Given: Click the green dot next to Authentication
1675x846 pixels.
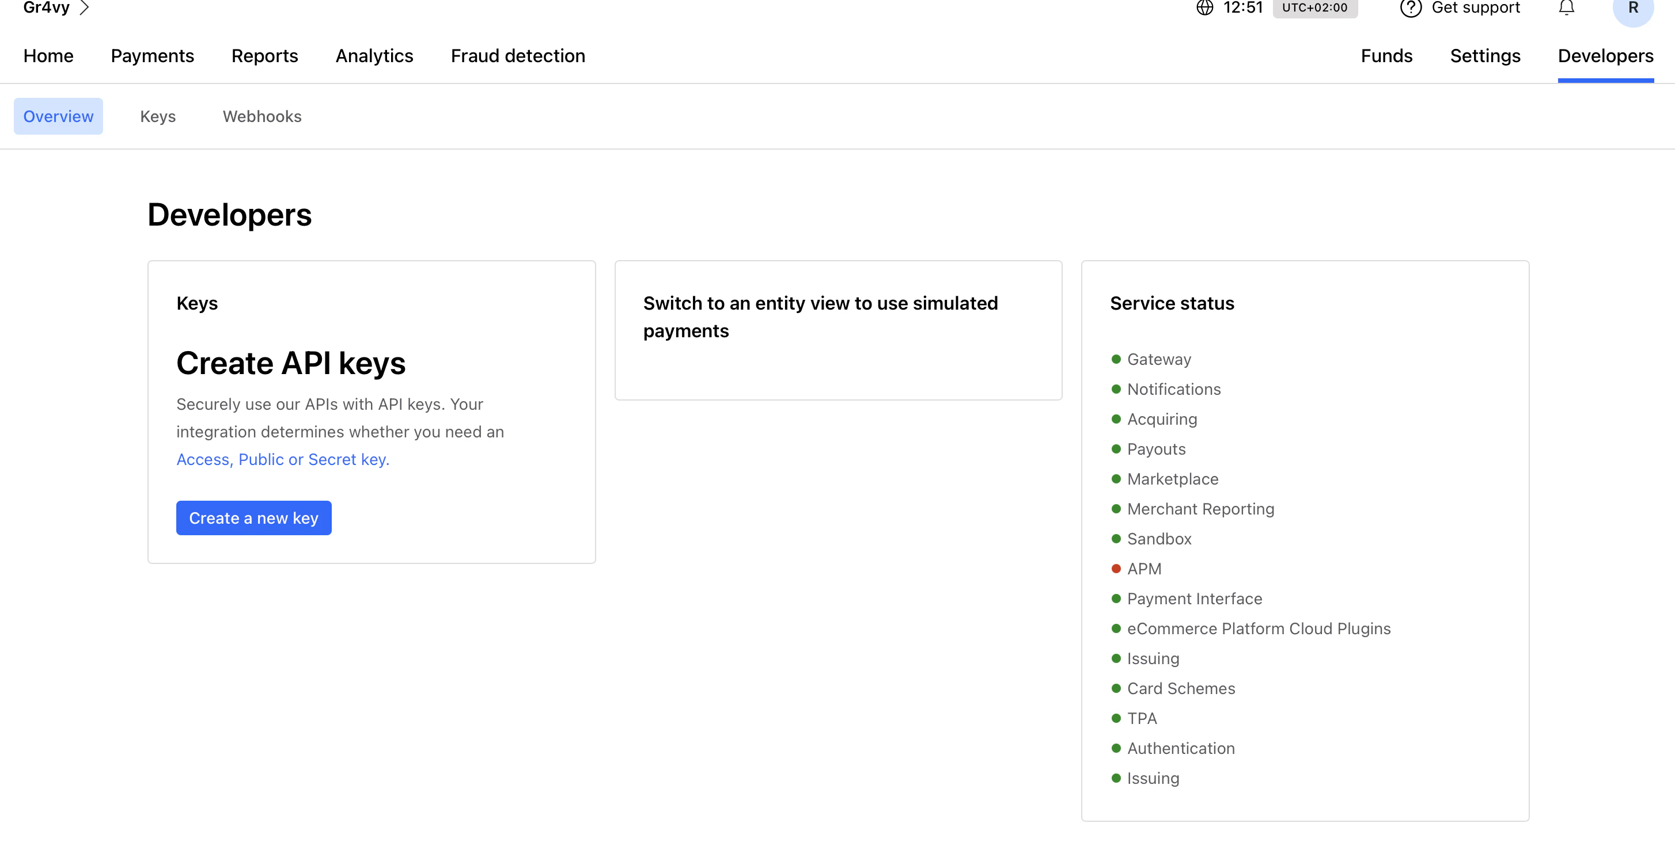Looking at the screenshot, I should (1116, 748).
